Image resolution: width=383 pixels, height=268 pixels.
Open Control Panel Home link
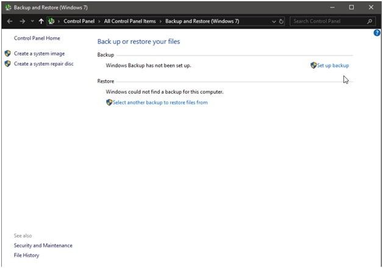[x=37, y=38]
